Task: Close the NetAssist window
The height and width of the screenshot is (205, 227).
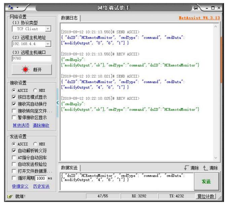Action: coord(219,8)
